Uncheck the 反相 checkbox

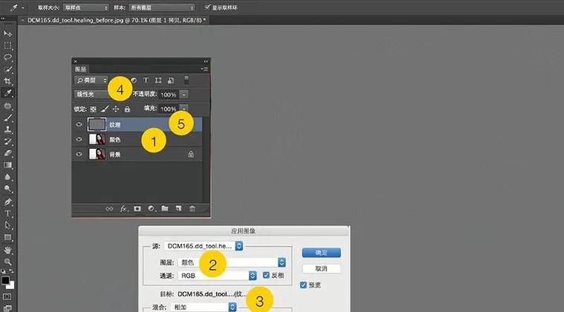point(266,275)
